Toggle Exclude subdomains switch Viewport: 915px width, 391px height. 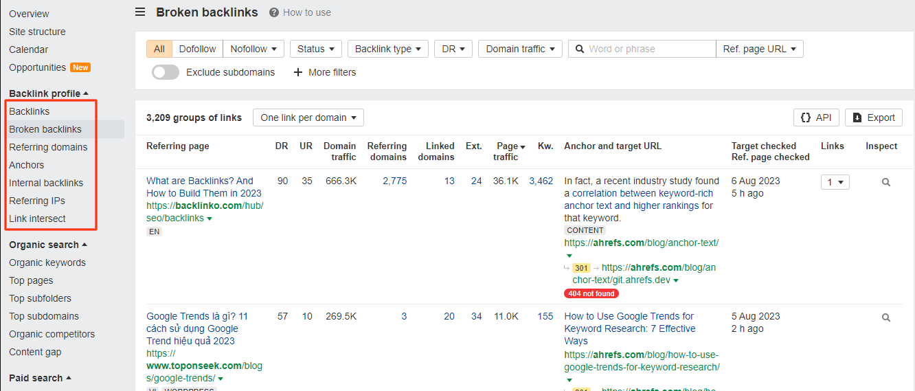pos(166,72)
